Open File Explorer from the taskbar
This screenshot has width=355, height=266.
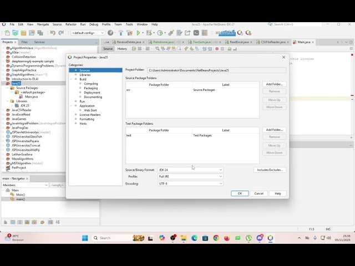pyautogui.click(x=184, y=238)
